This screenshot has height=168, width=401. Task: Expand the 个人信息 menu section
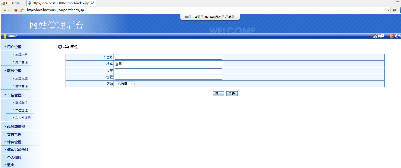coord(14,157)
